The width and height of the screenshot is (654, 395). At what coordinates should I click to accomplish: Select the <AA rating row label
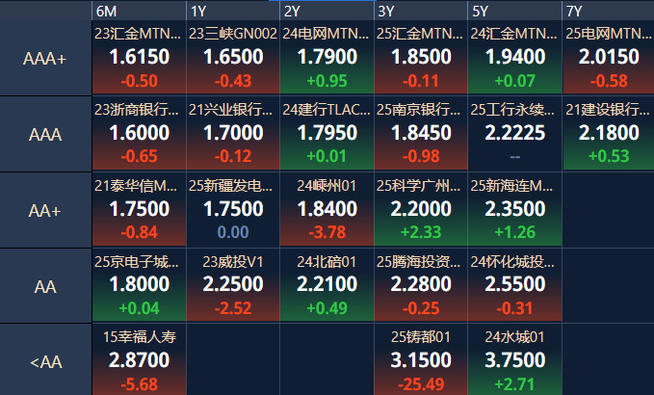coord(45,362)
